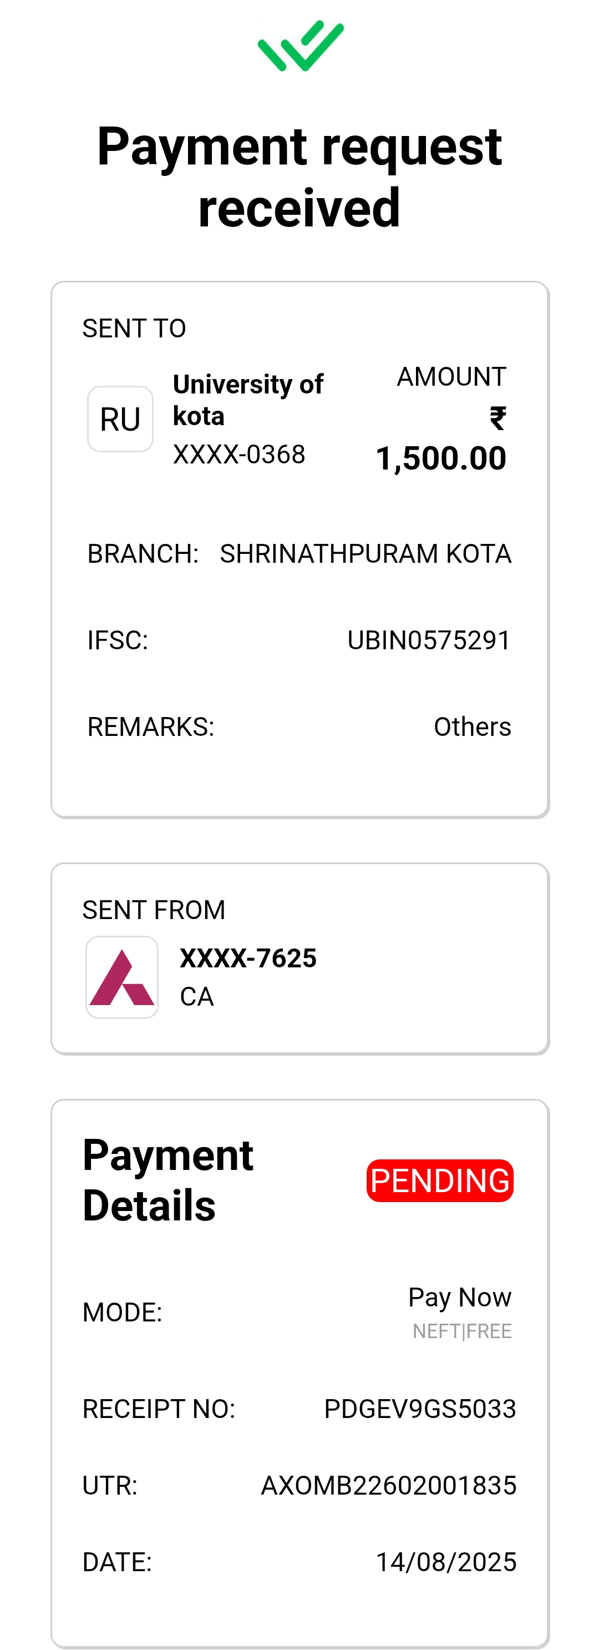This screenshot has height=1650, width=599.
Task: Tap the CA account type label
Action: click(196, 997)
